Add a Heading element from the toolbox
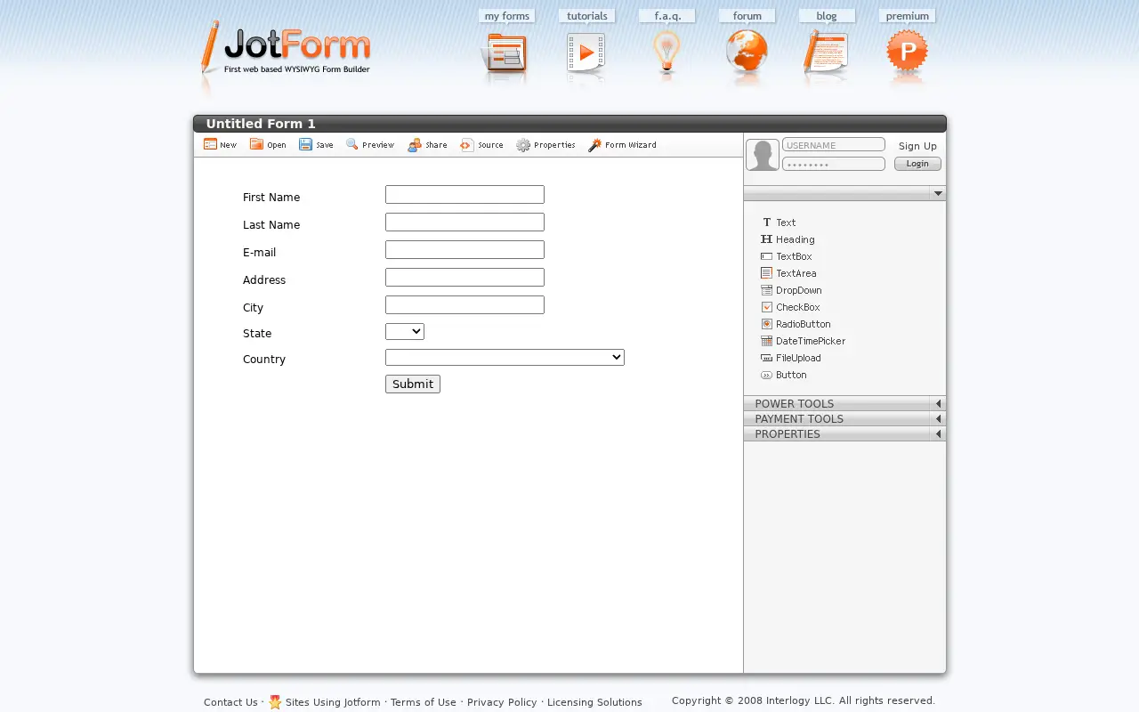Image resolution: width=1139 pixels, height=712 pixels. click(x=788, y=239)
